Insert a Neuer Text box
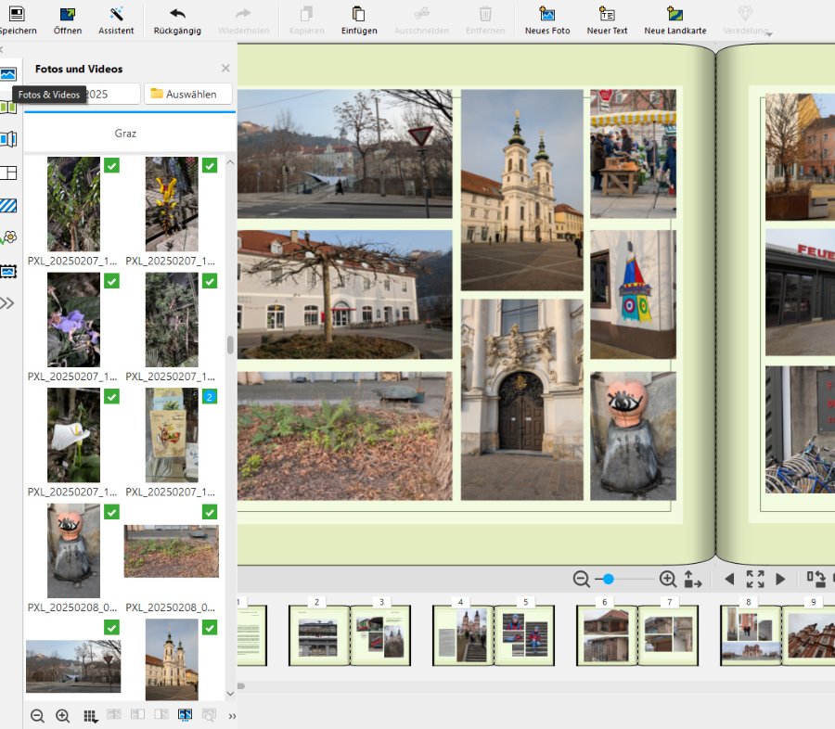Screen dimensions: 835x729 (x=607, y=19)
